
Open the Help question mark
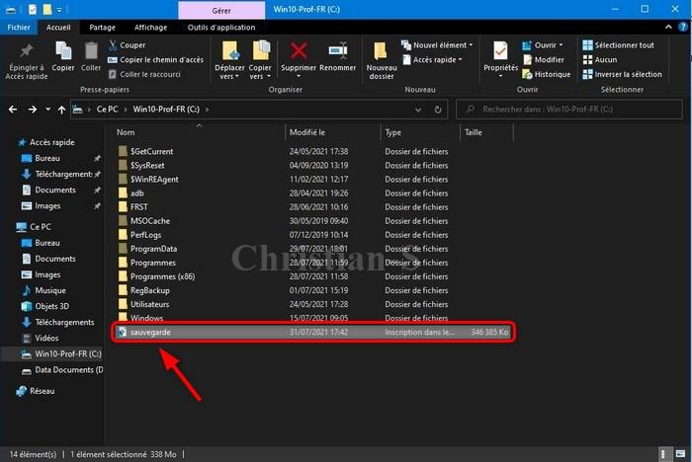(x=683, y=27)
